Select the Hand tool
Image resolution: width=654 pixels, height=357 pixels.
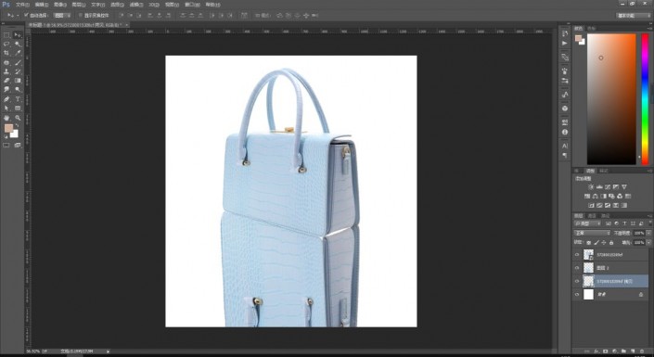[x=6, y=118]
